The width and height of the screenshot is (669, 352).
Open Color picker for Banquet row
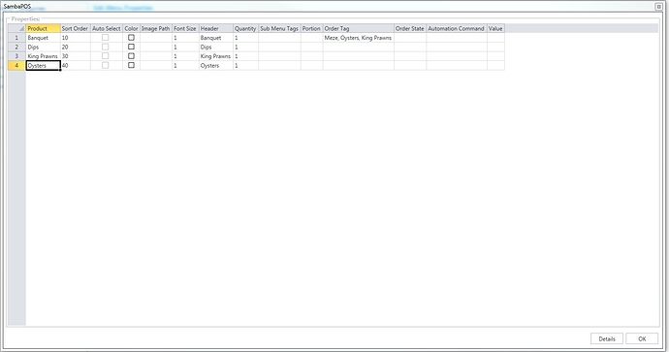(132, 38)
